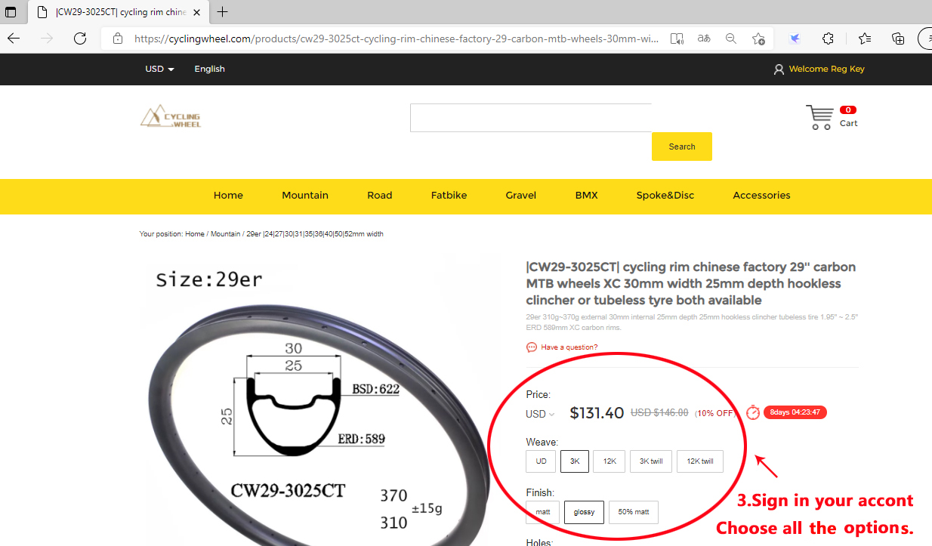Screen dimensions: 932x546
Task: Open the USD currency dropdown in header
Action: 160,69
